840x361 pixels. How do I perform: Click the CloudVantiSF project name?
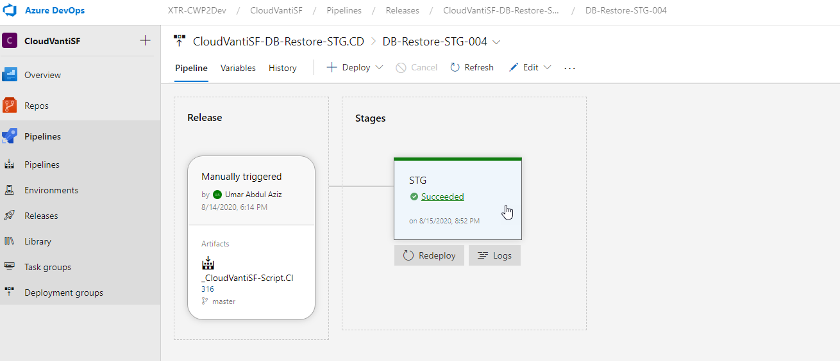click(53, 41)
